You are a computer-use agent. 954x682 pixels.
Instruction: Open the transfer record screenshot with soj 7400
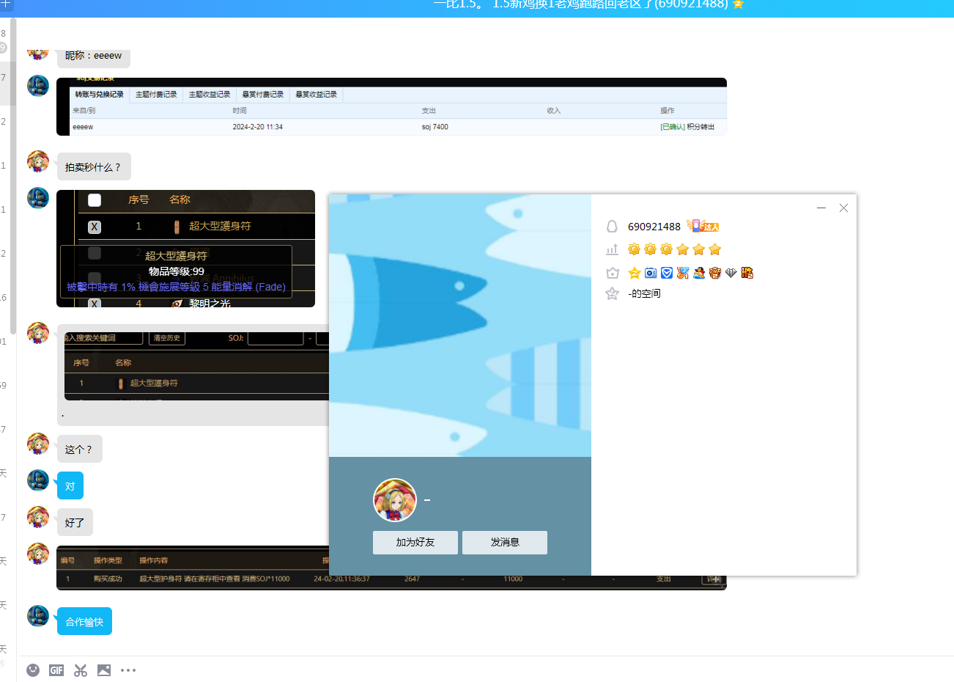pos(391,107)
